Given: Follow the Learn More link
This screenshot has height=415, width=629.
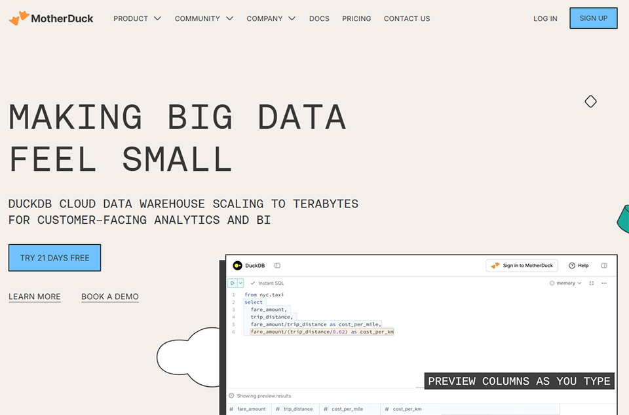Looking at the screenshot, I should 35,297.
